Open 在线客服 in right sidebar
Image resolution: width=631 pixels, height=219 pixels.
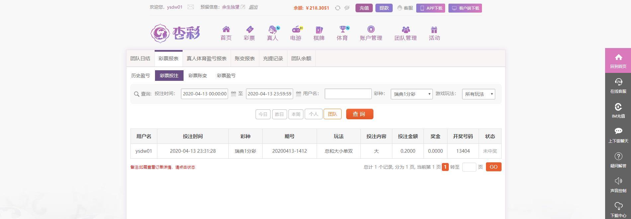point(618,85)
